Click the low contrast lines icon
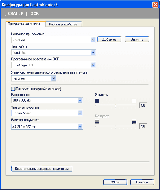 pos(97,122)
